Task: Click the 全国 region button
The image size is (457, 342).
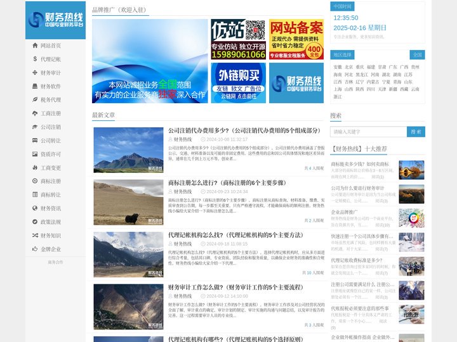Action: [x=418, y=54]
